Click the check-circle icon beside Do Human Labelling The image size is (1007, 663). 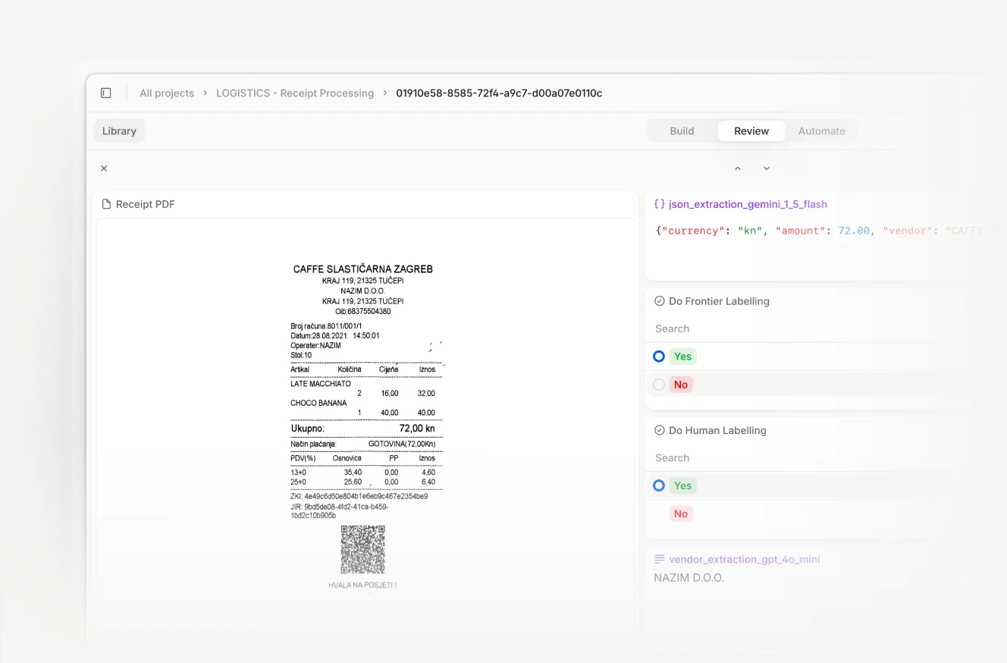tap(660, 430)
